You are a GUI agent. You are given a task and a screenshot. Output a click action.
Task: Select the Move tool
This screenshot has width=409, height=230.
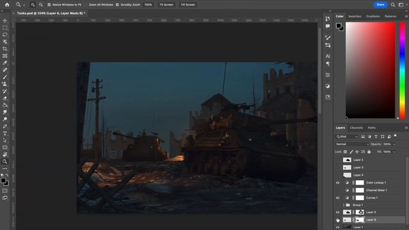(4, 20)
